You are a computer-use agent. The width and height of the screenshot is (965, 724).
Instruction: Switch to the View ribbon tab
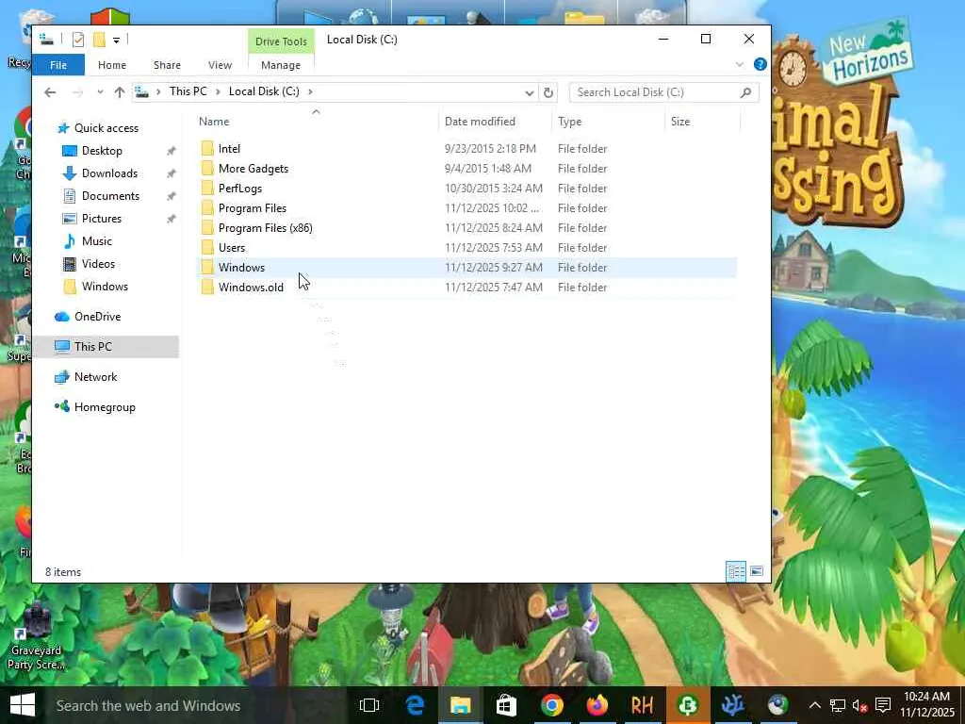[x=220, y=65]
